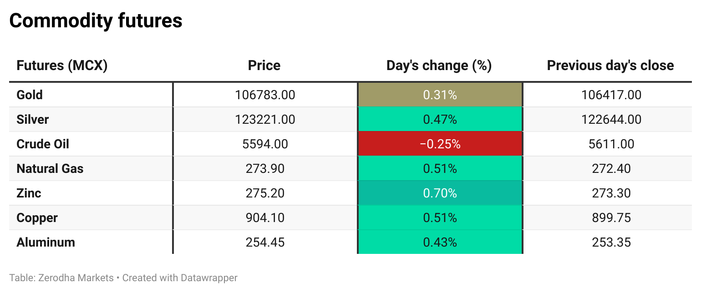Click the red -0.25% Crude Oil cell
The height and width of the screenshot is (293, 701).
tap(440, 144)
